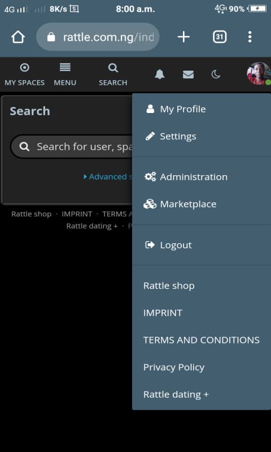Tap the SEARCH magnifier in top bar
This screenshot has width=271, height=452.
(x=113, y=75)
